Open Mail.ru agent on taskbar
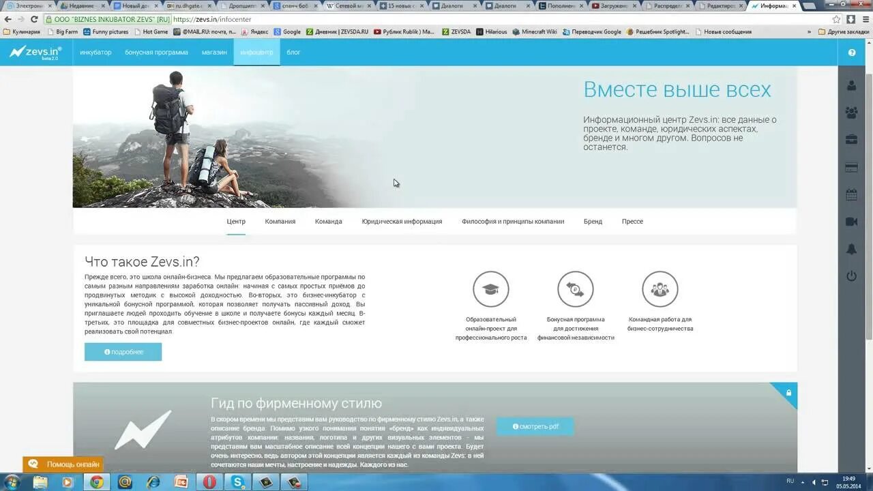 124,482
